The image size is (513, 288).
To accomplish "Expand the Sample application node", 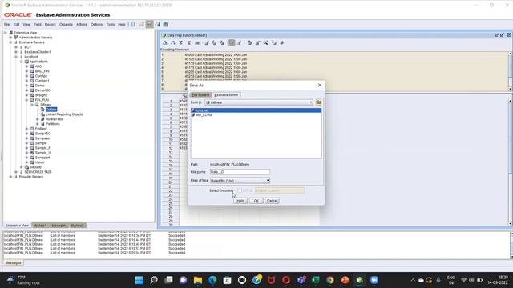I will click(26, 143).
